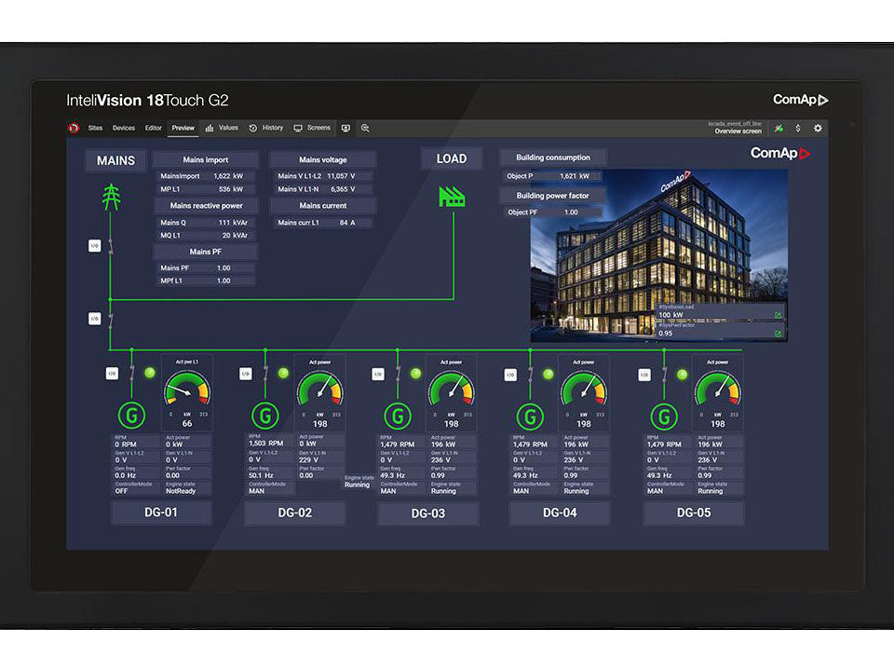Image resolution: width=894 pixels, height=671 pixels.
Task: Open the Values tab
Action: coord(222,129)
